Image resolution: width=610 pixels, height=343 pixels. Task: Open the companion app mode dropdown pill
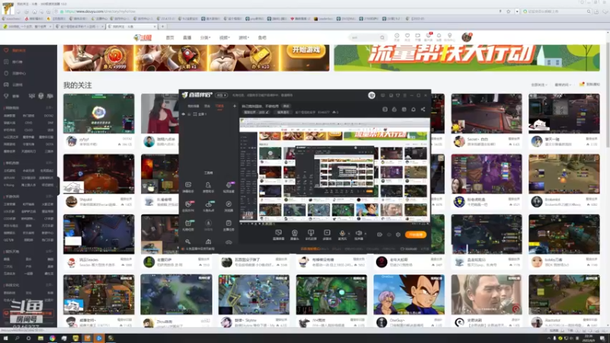[222, 95]
